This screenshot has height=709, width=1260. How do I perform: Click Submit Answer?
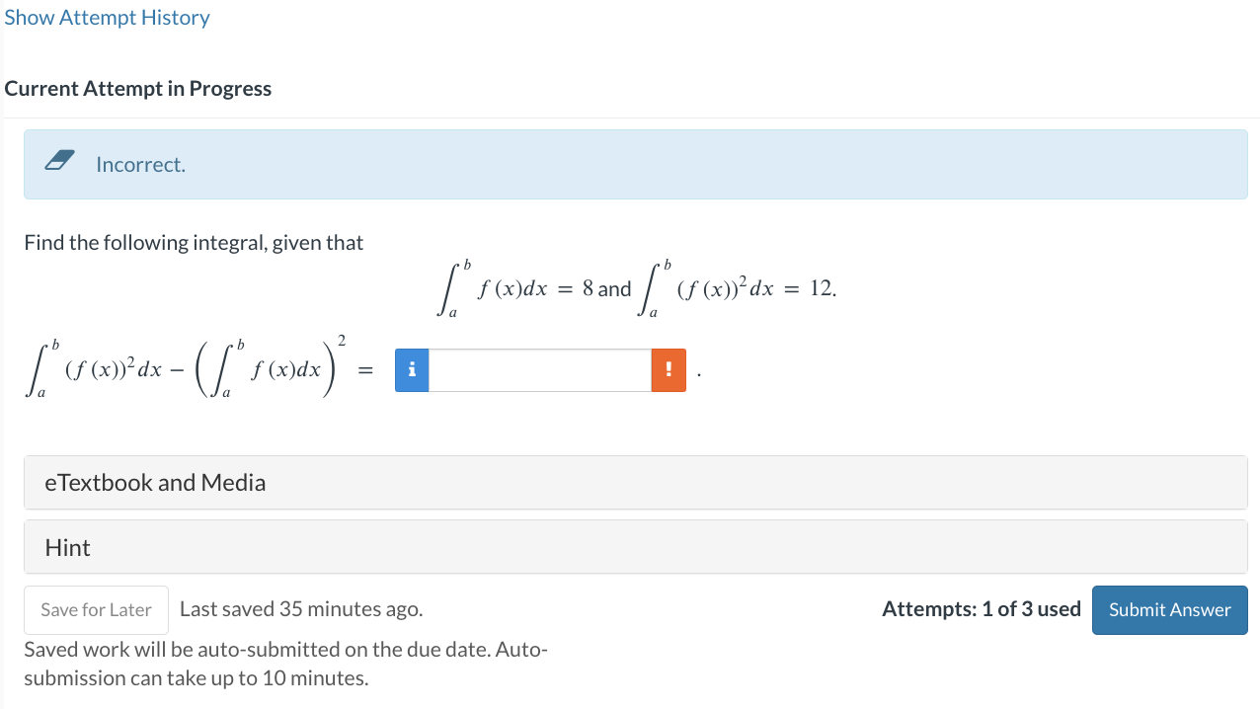tap(1169, 609)
